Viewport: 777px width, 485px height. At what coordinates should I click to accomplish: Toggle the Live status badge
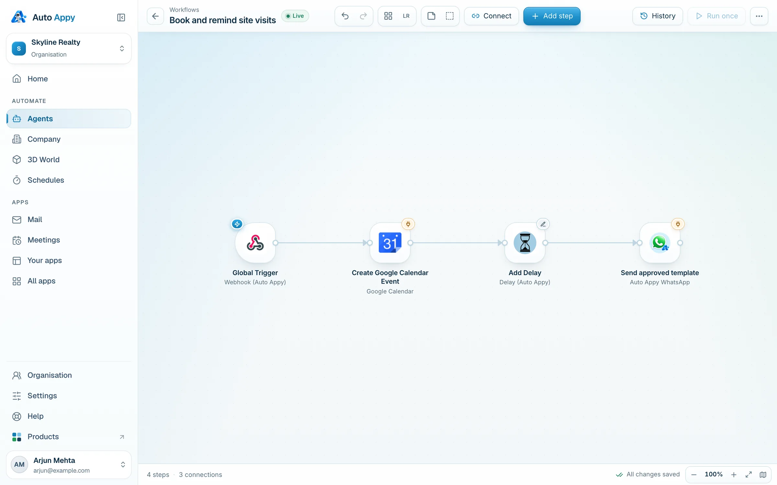[295, 16]
